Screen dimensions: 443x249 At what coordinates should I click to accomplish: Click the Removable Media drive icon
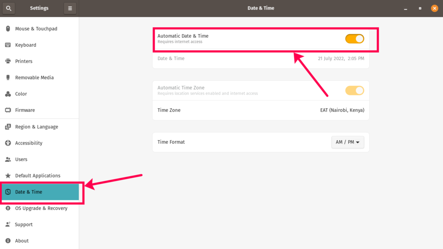click(x=8, y=77)
